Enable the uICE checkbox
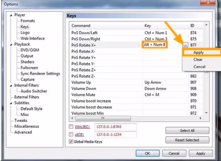221x161 pixels. pos(71,134)
